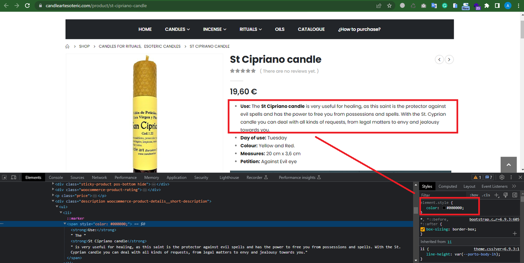Click the new style rule plus icon
Screen dimensions: 524x263
tap(497, 195)
